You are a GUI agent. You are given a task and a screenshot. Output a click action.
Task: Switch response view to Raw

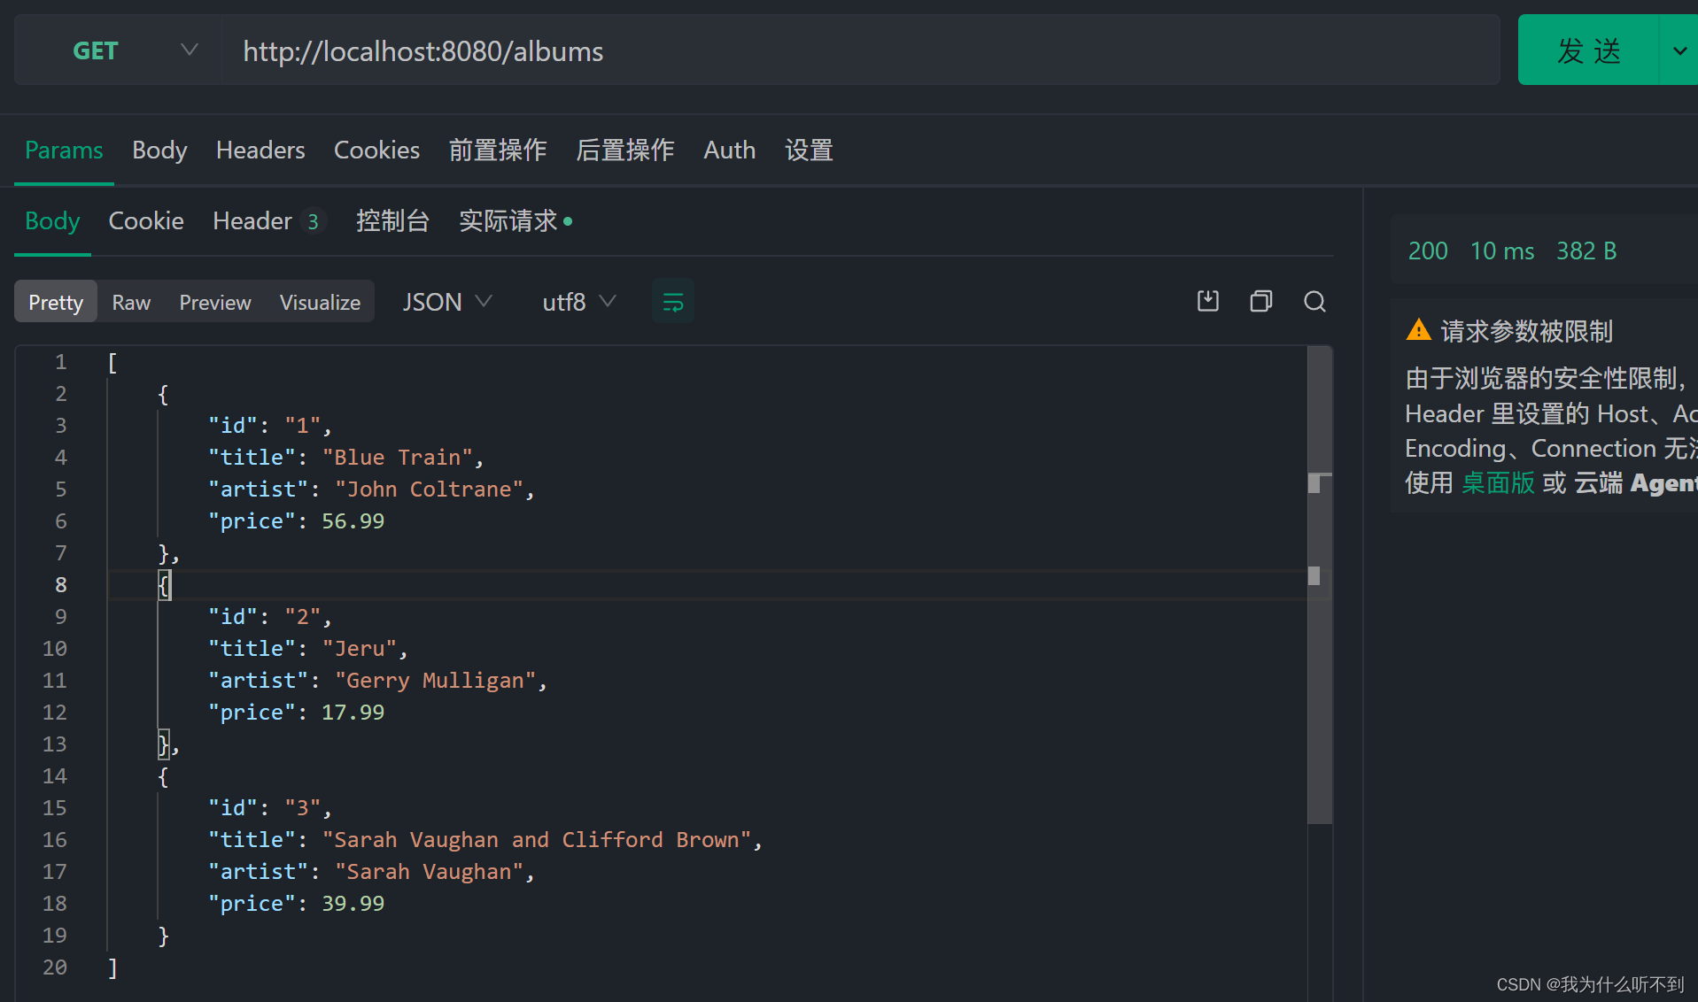click(131, 302)
